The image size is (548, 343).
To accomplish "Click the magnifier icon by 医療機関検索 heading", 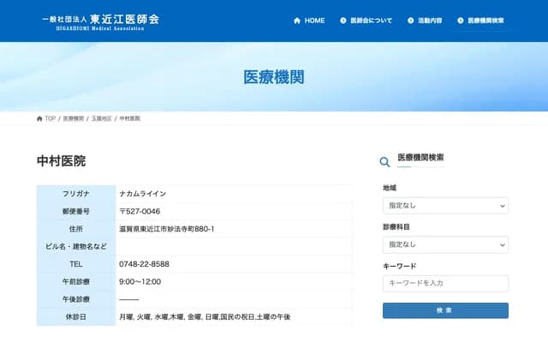I will pyautogui.click(x=385, y=161).
